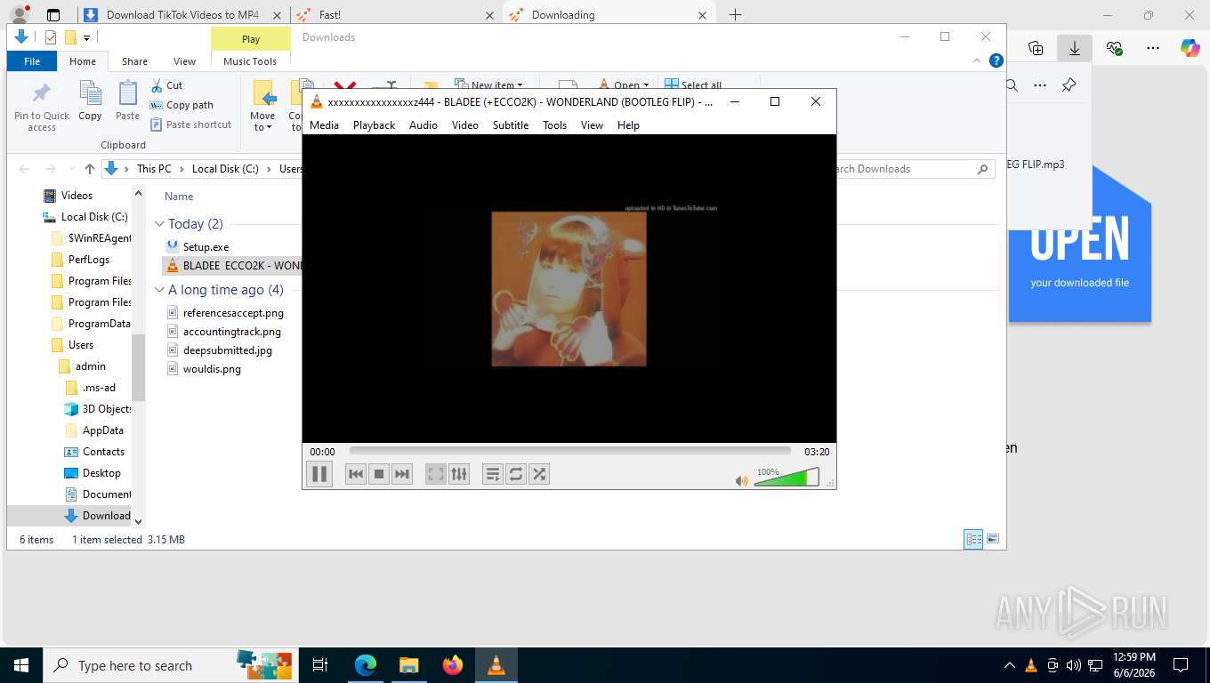Collapse the Today (2) group
The image size is (1210, 683).
pyautogui.click(x=159, y=224)
